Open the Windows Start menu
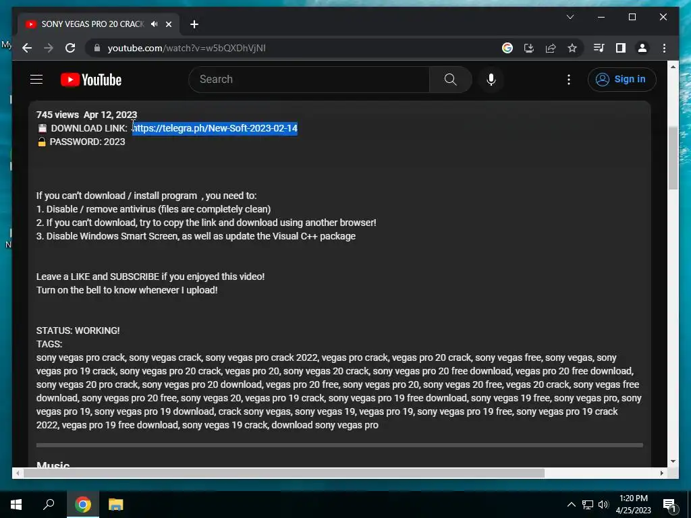691x518 pixels. tap(16, 505)
